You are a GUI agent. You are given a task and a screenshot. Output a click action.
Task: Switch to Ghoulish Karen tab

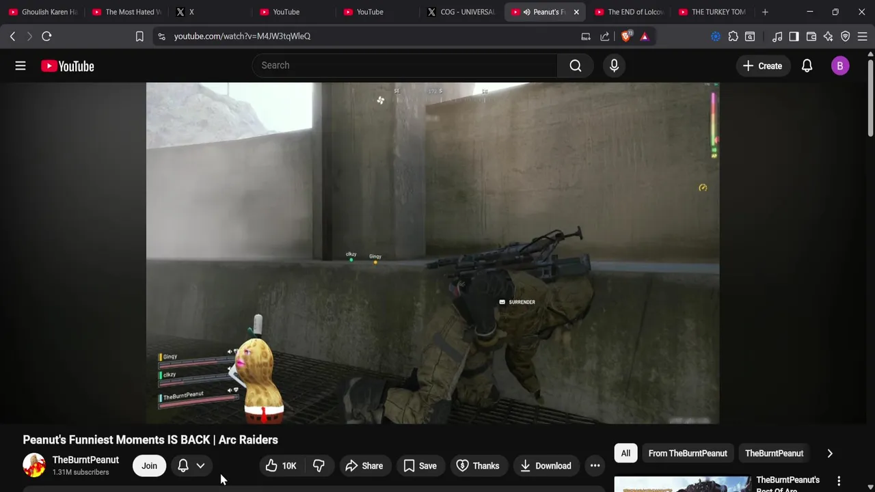[42, 12]
